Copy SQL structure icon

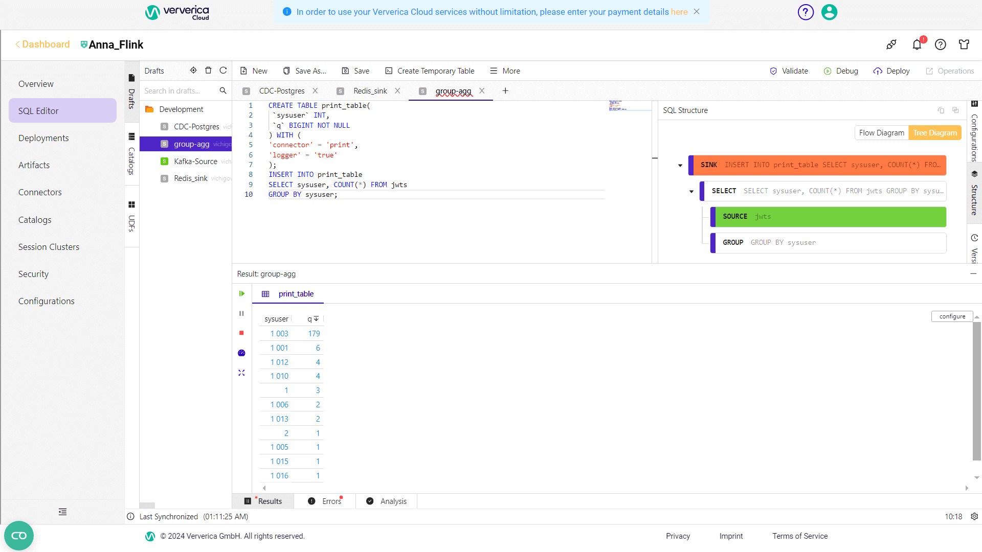(x=941, y=110)
